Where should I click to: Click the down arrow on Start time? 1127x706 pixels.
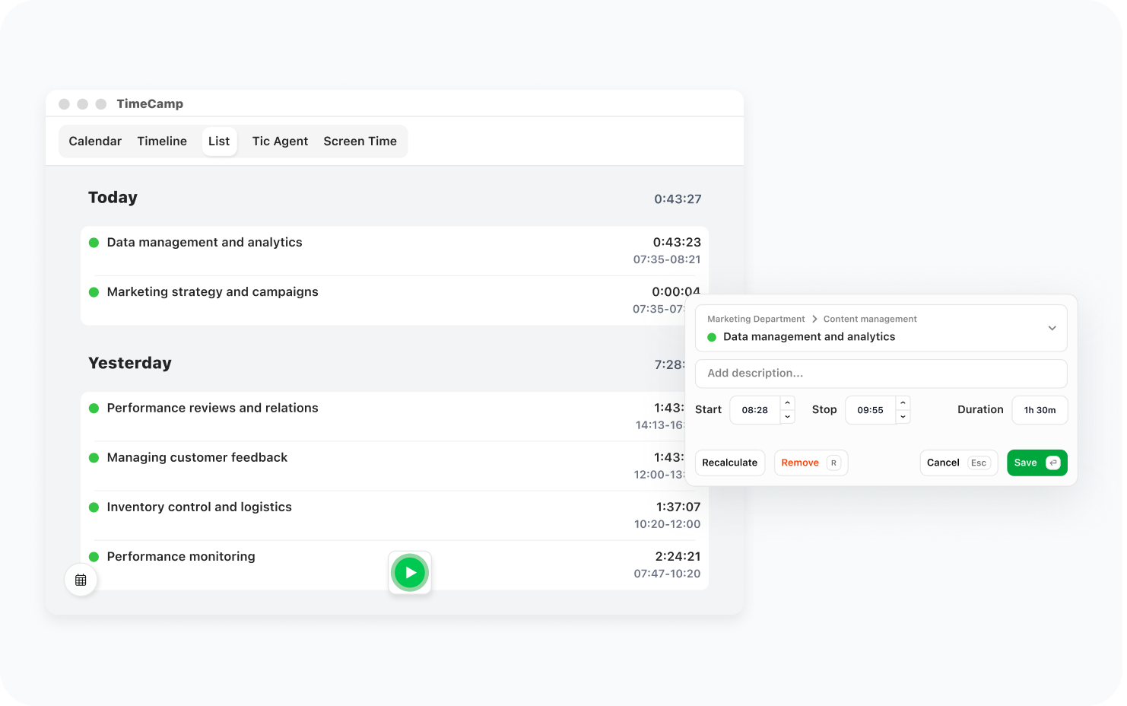point(788,417)
